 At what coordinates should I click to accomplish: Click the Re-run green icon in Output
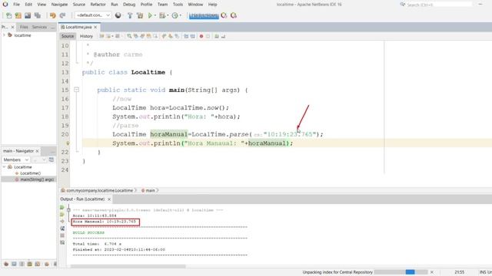pos(62,207)
